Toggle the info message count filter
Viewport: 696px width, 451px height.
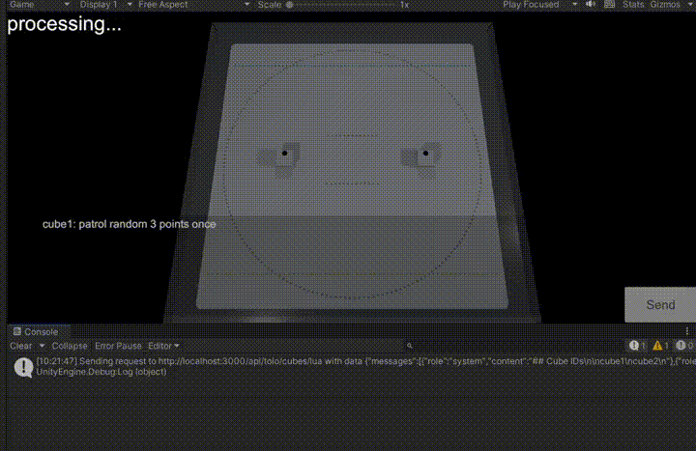(x=637, y=346)
